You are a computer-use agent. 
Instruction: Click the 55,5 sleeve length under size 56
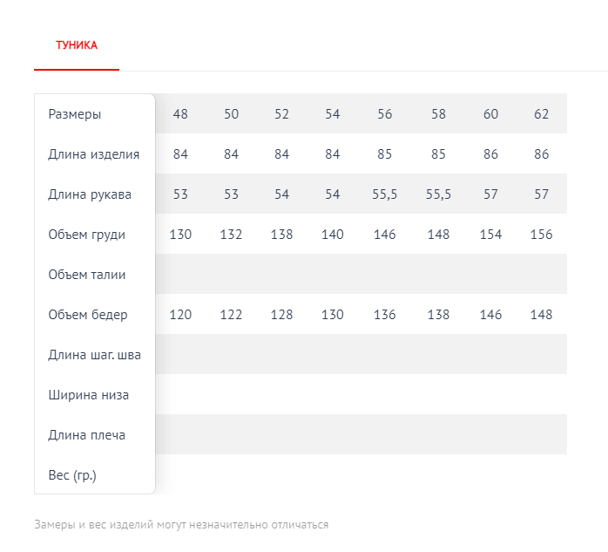[385, 194]
